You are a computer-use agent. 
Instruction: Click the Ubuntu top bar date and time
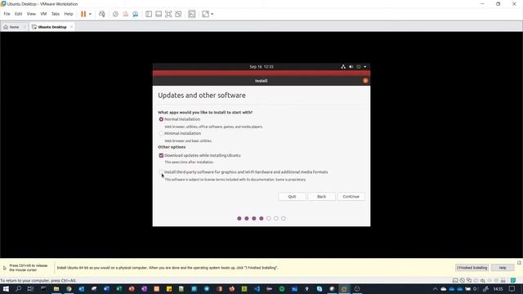261,67
